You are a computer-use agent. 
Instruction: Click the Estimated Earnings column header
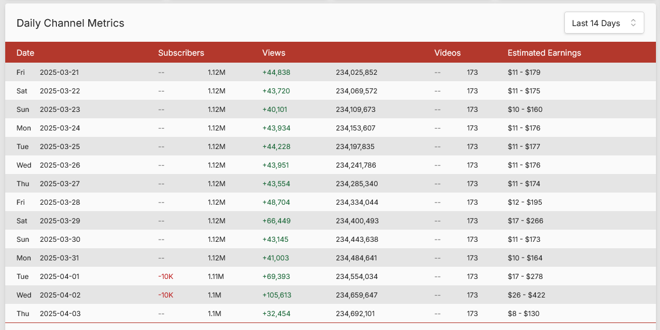click(544, 53)
